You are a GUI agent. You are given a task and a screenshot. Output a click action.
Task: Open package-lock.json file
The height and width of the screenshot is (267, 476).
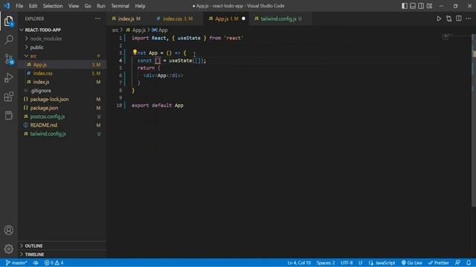click(62, 99)
